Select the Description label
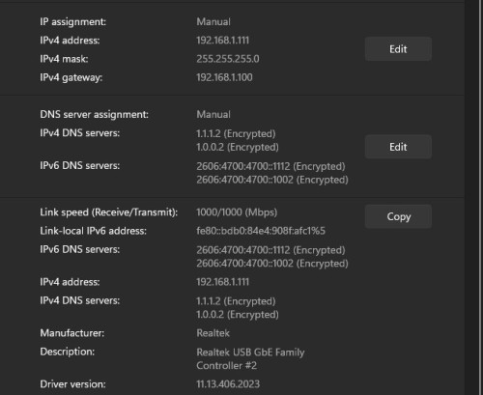 [68, 352]
